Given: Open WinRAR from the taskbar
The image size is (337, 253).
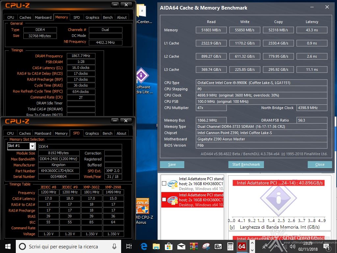Looking at the screenshot, I should [194, 246].
